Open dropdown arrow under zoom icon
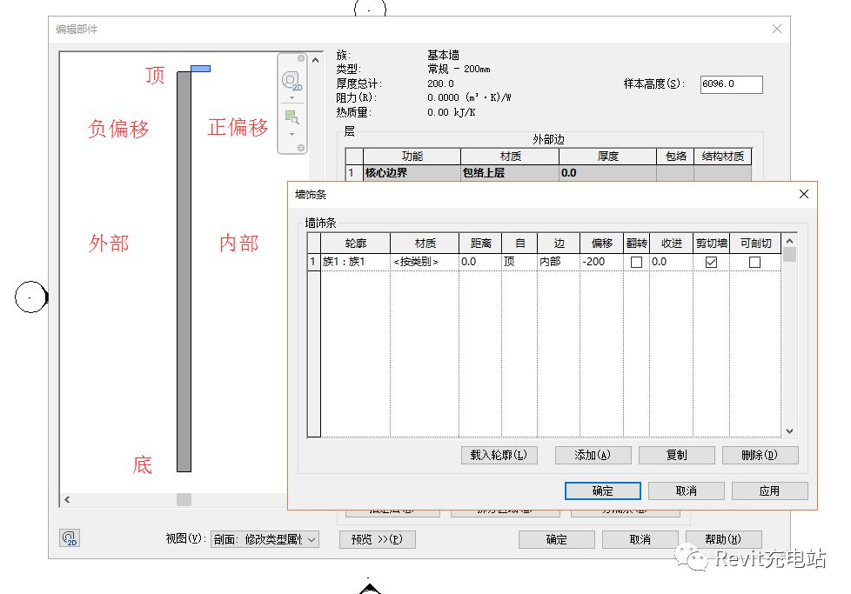The height and width of the screenshot is (594, 851). (x=292, y=134)
